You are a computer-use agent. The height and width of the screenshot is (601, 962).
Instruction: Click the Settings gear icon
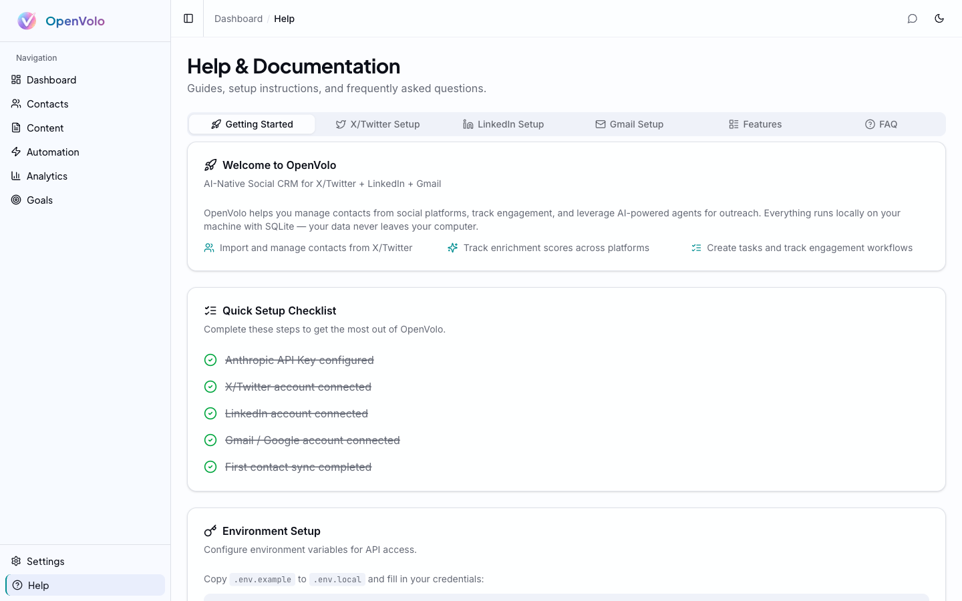click(16, 561)
